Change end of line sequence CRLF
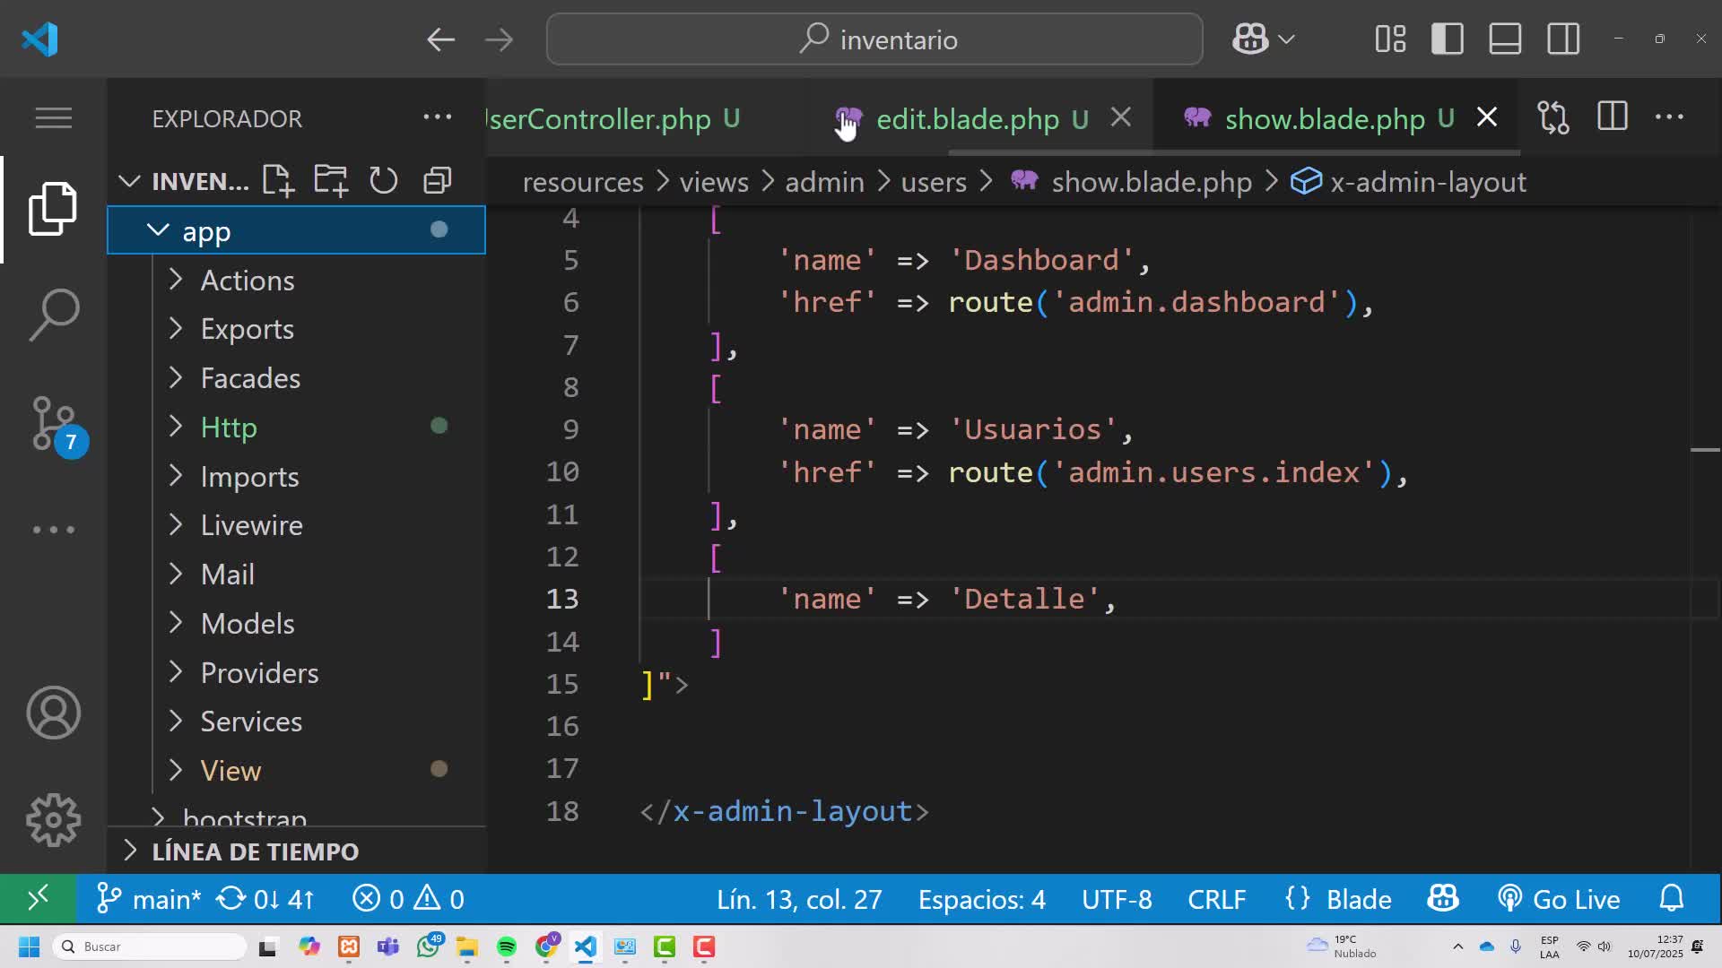This screenshot has width=1722, height=968. pyautogui.click(x=1216, y=899)
